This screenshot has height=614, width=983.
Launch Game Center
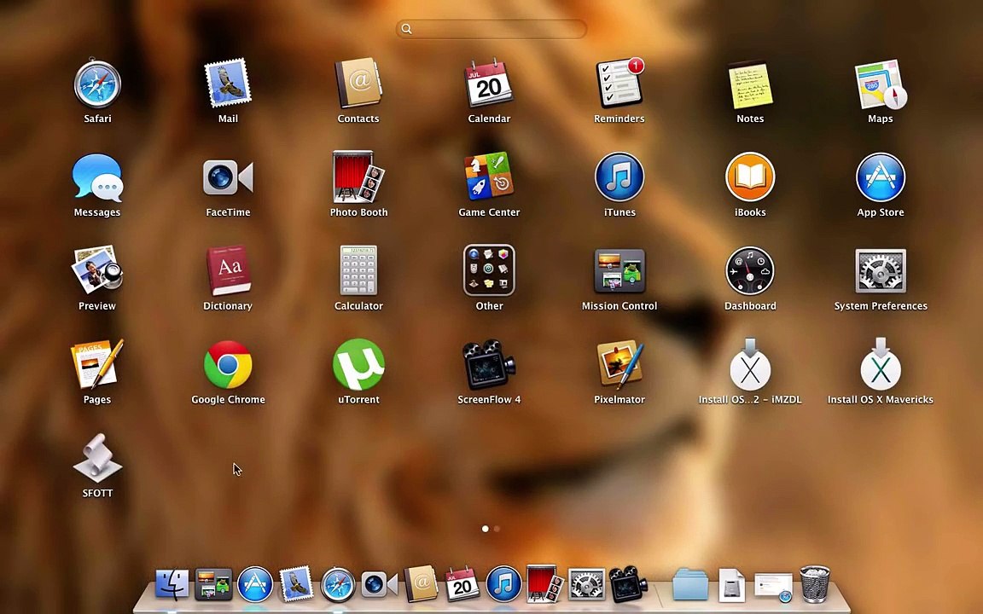(x=489, y=177)
